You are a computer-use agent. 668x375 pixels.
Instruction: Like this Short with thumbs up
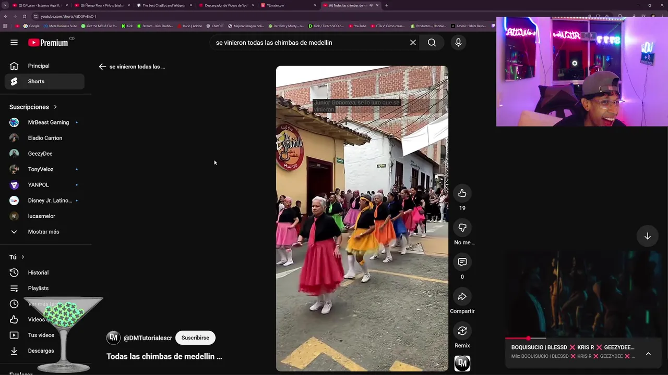462,193
